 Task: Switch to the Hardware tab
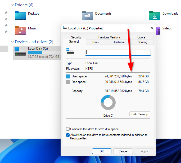click(119, 42)
